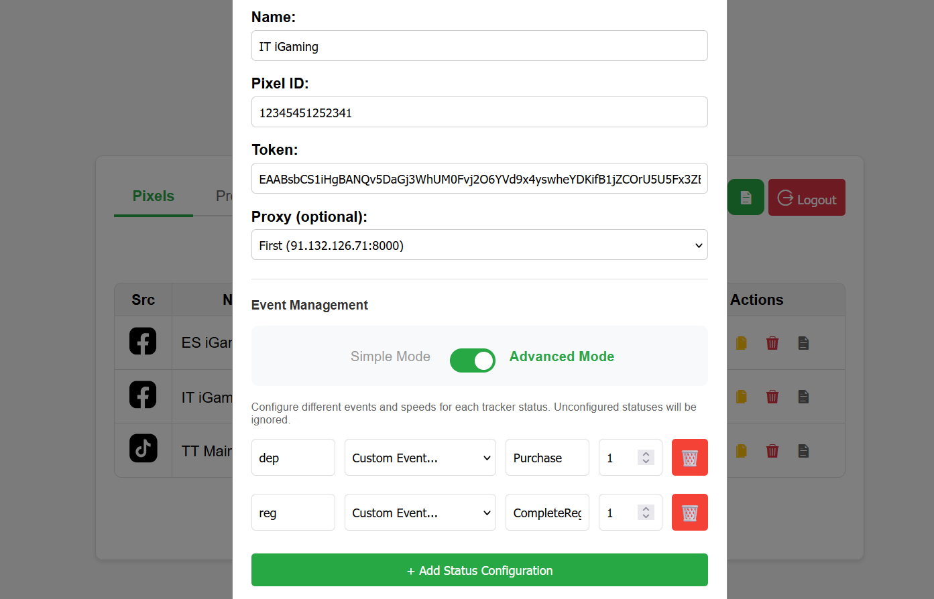The width and height of the screenshot is (934, 599).
Task: Increment the dep row number stepper
Action: click(646, 454)
